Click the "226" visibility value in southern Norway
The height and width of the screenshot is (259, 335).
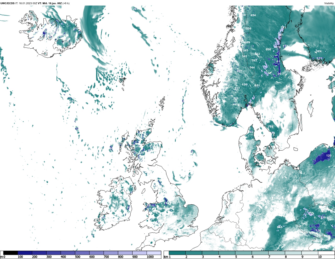click(x=236, y=98)
